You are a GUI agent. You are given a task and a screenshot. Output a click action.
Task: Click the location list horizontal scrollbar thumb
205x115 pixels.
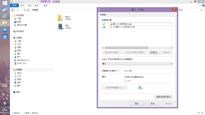[127, 48]
